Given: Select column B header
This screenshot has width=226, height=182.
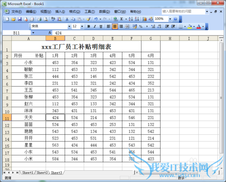Looking at the screenshot, I should pyautogui.click(x=55, y=38).
